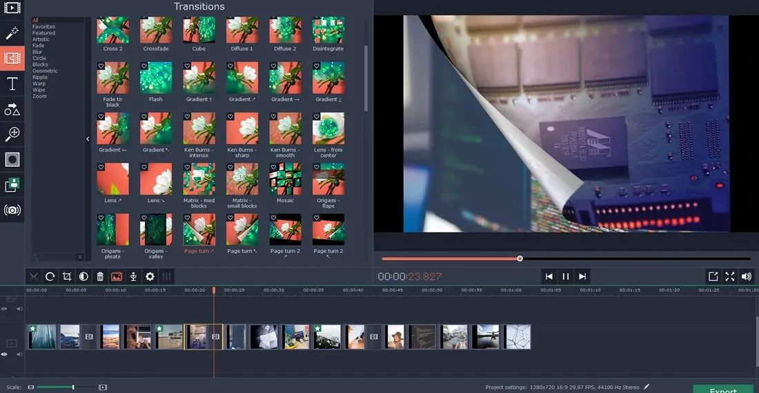This screenshot has width=759, height=393.
Task: Click the transition marker after selected clip
Action: point(215,336)
